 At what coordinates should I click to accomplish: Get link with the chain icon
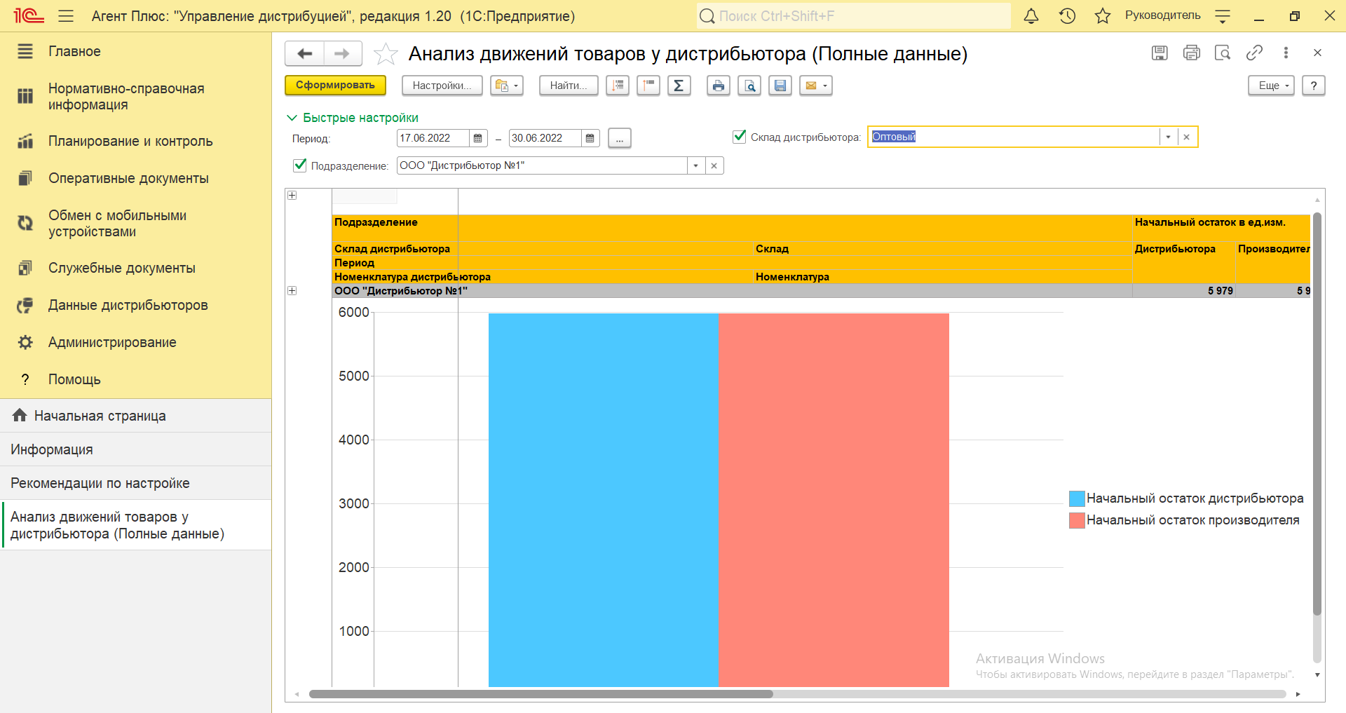click(x=1254, y=53)
